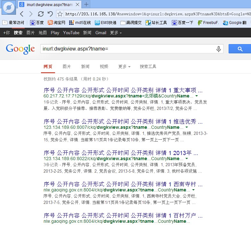Expand 更多 dropdown in black Google bar

[116, 33]
